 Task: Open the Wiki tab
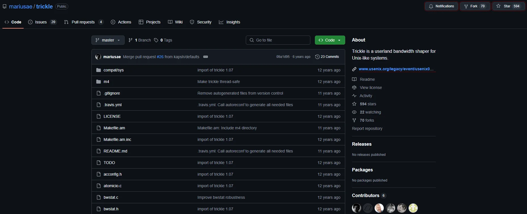point(175,22)
